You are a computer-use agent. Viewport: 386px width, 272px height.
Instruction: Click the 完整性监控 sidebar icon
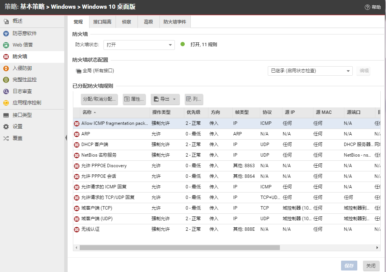(6, 80)
